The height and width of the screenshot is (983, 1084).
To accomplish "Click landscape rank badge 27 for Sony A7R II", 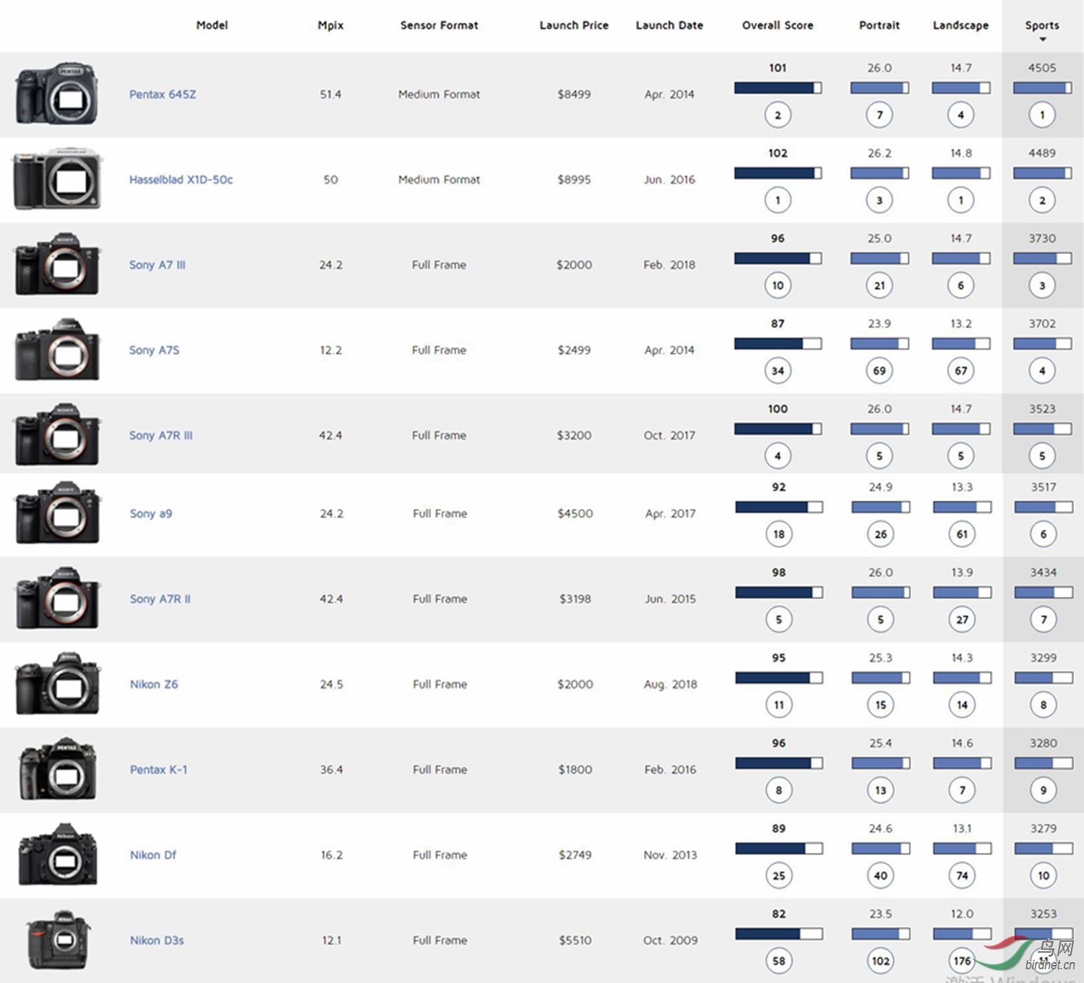I will click(x=962, y=619).
